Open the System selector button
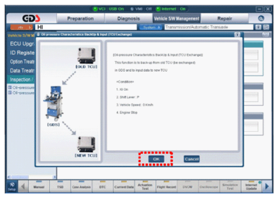Screen dimensions: 278x198 [151, 27]
